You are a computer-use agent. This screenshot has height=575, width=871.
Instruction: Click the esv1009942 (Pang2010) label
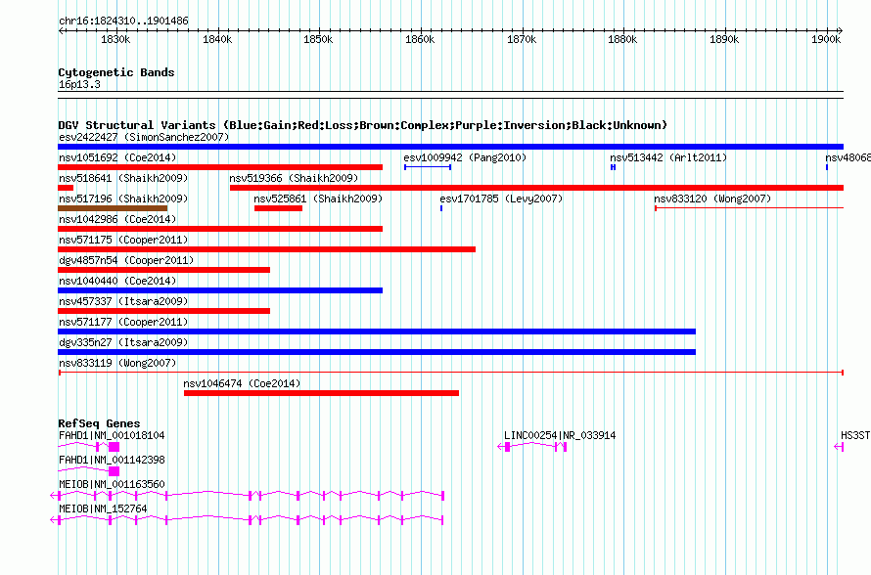[x=465, y=157]
